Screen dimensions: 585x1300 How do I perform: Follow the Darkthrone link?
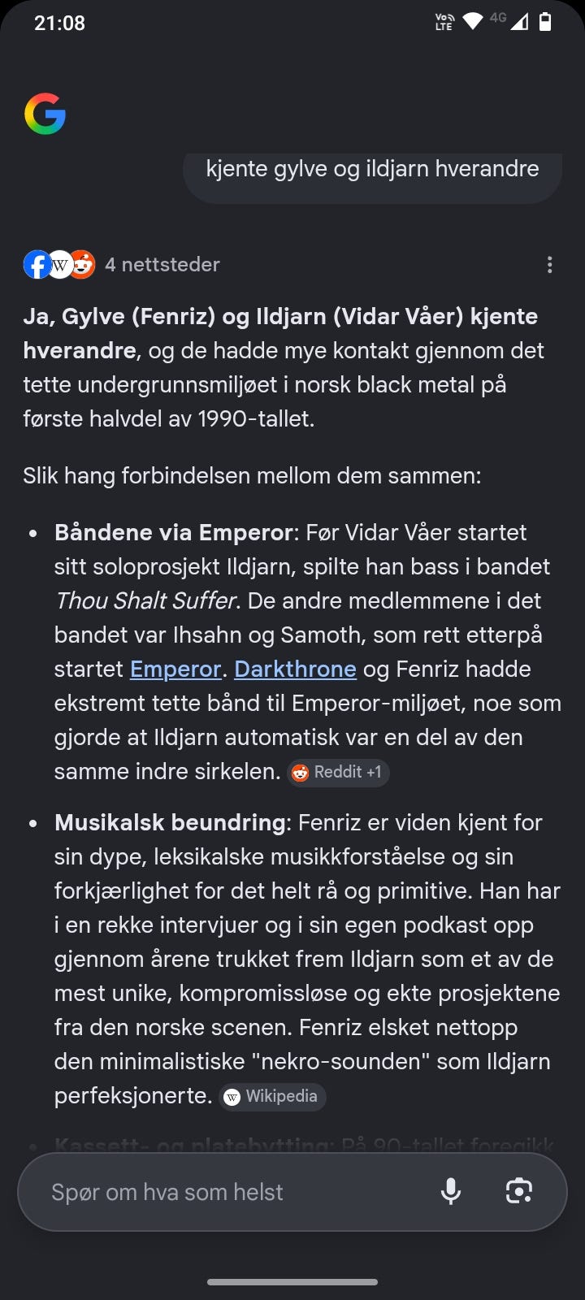click(x=295, y=669)
